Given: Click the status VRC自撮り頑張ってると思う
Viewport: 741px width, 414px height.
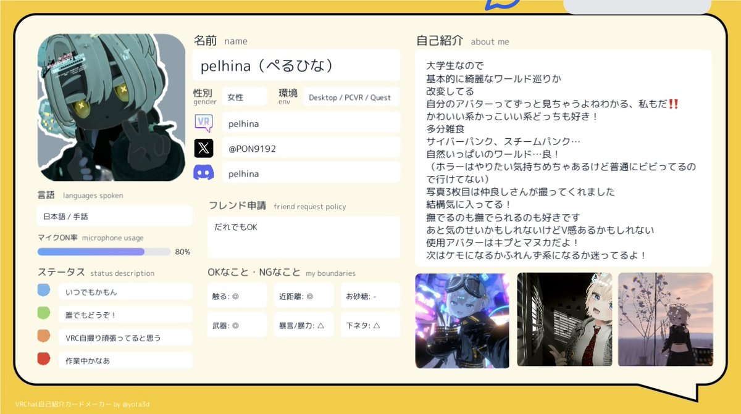Looking at the screenshot, I should click(125, 337).
